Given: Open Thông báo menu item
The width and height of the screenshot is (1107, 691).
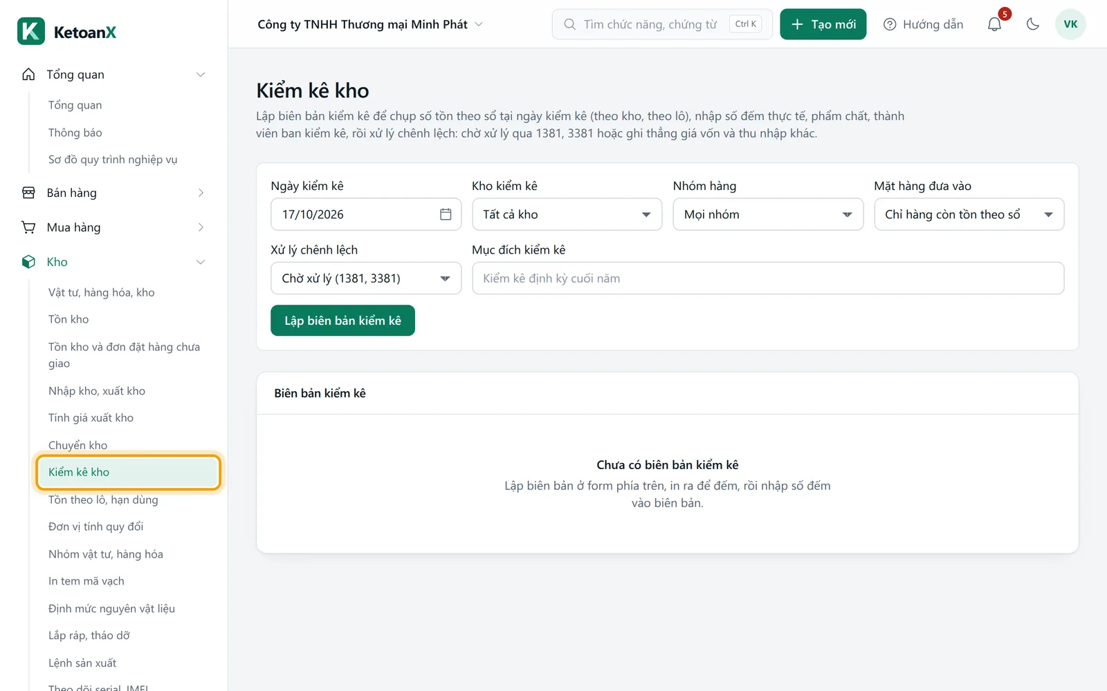Looking at the screenshot, I should point(75,133).
